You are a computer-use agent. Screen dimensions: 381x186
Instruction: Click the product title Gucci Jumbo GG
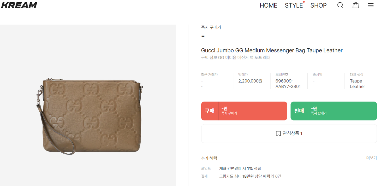[x=272, y=50]
